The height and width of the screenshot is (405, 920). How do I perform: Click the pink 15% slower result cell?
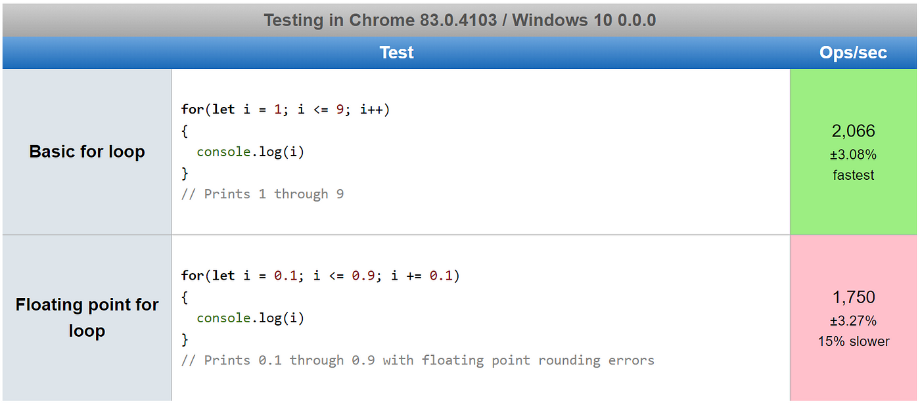point(854,318)
